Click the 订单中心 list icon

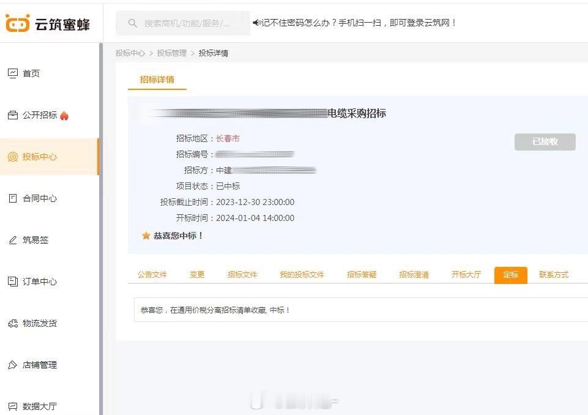point(13,282)
